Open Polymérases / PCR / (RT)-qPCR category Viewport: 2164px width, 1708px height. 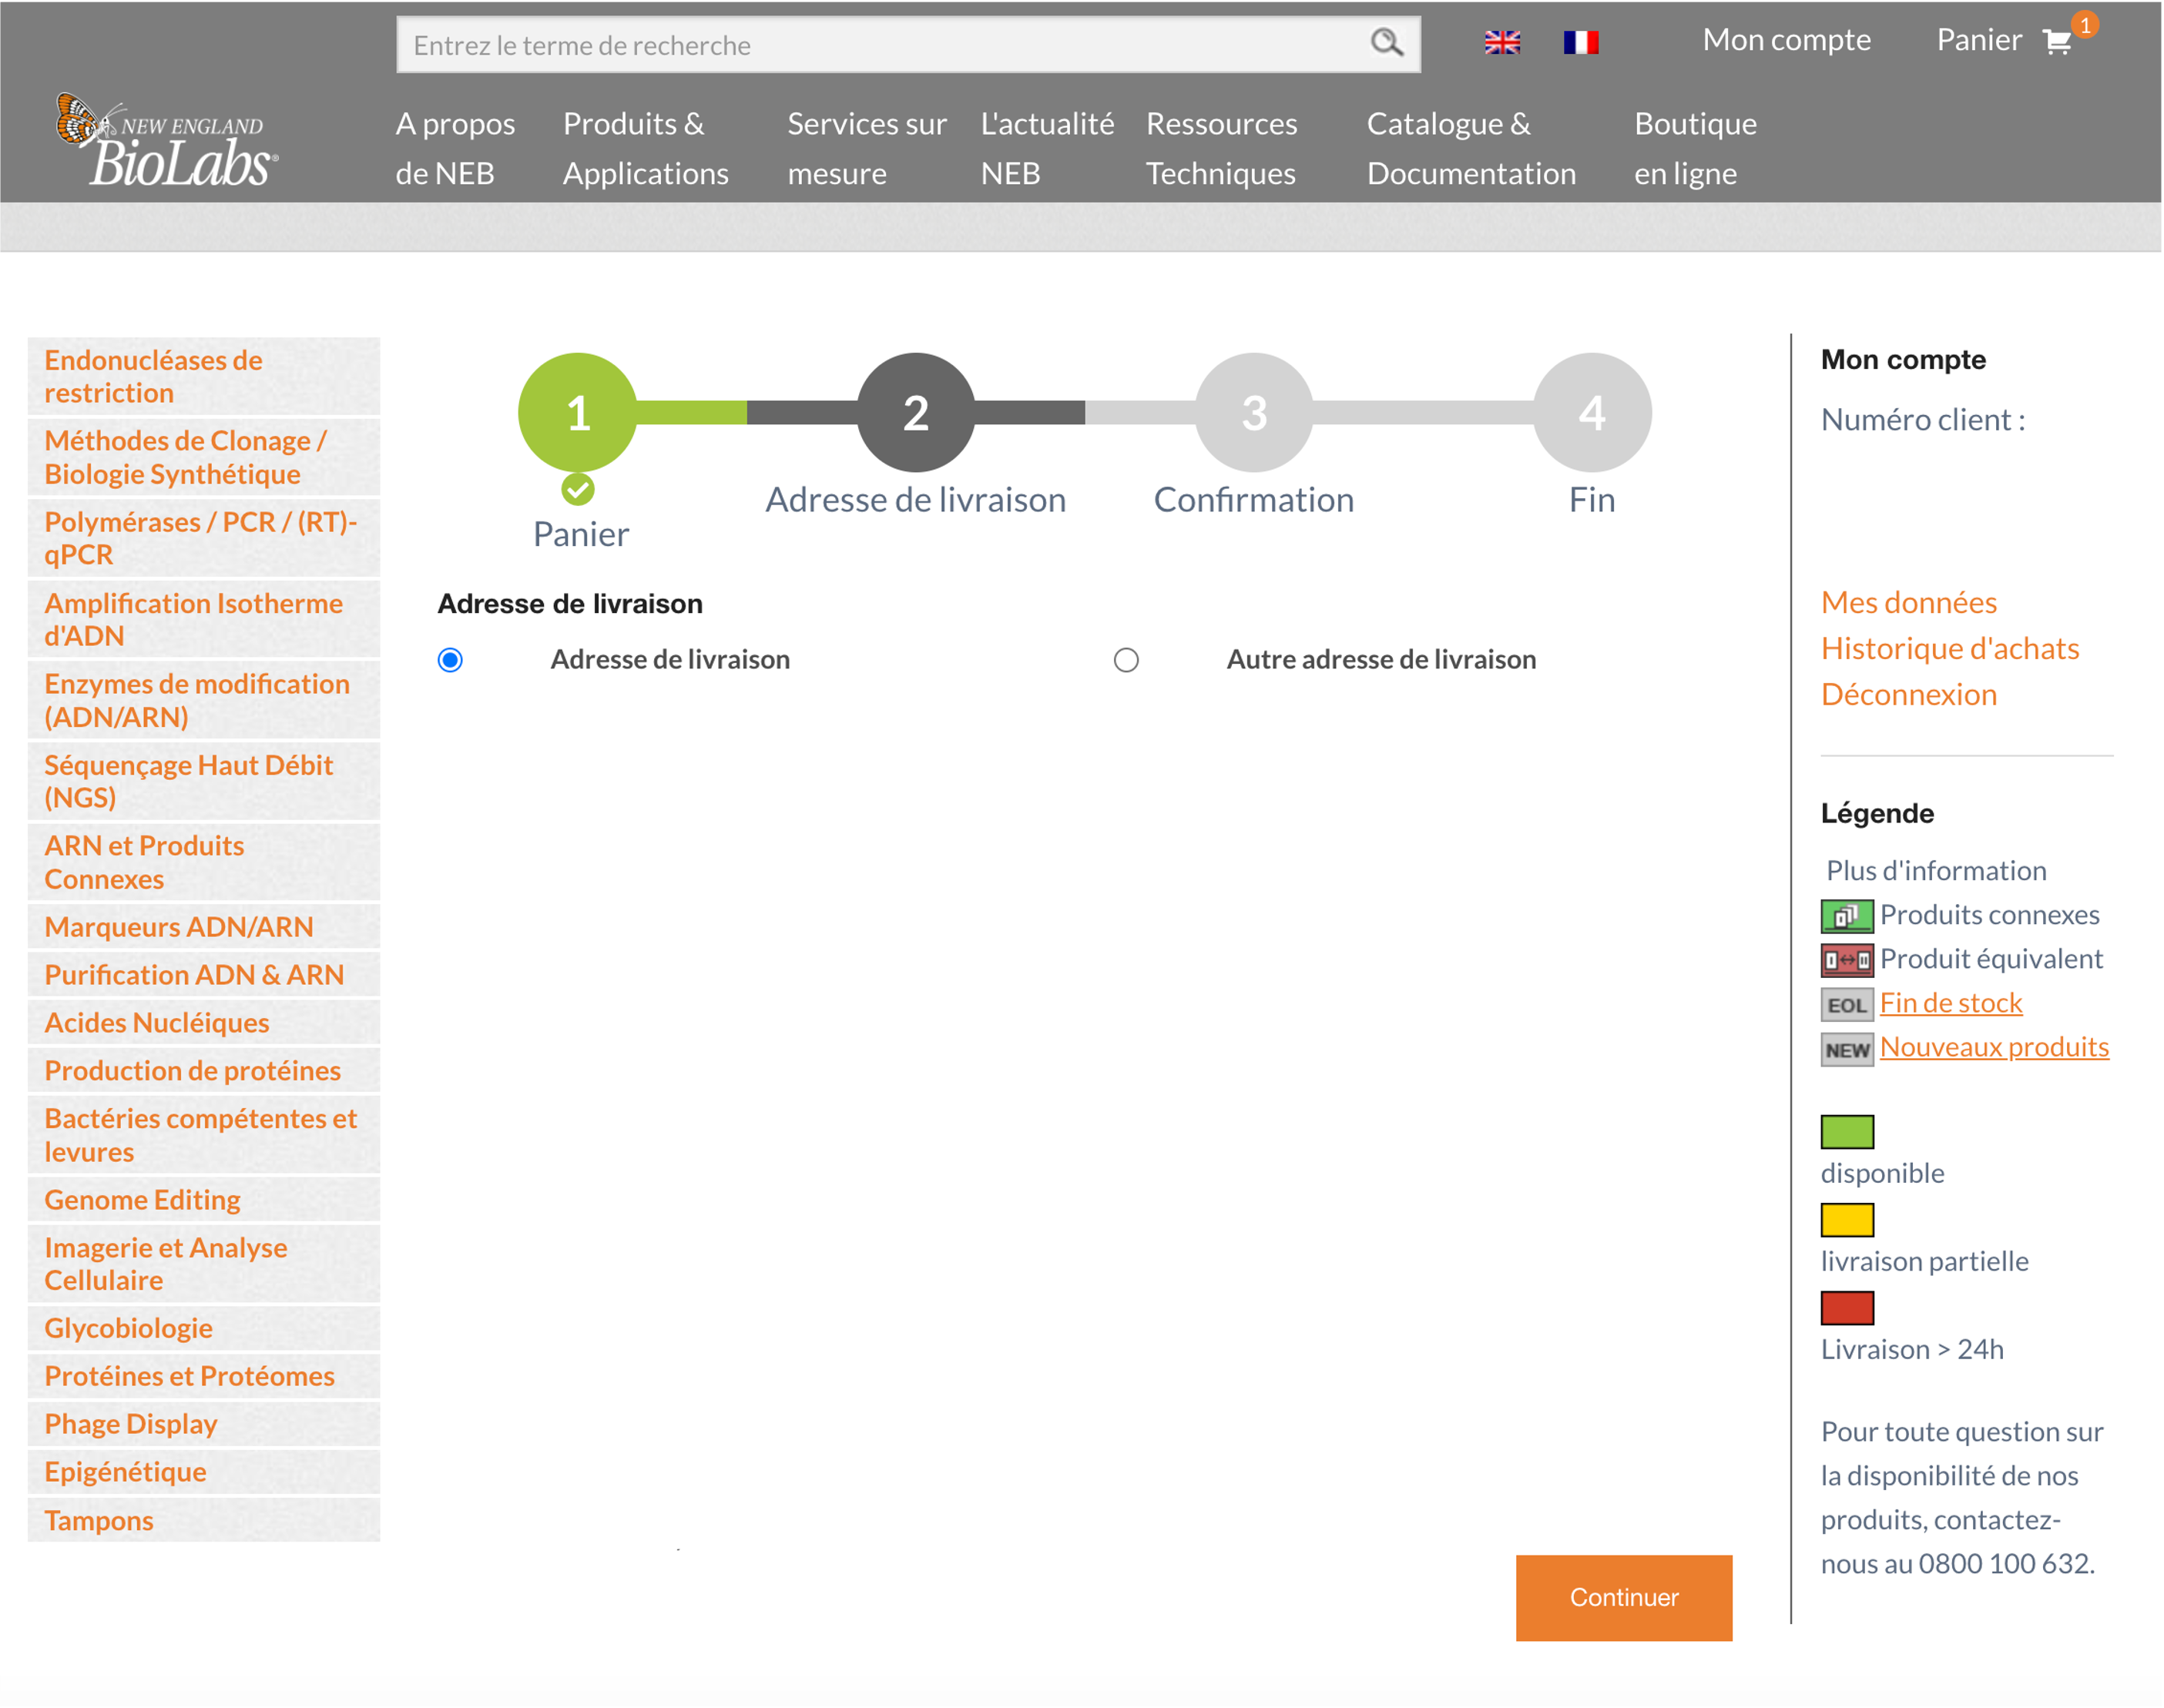(203, 538)
